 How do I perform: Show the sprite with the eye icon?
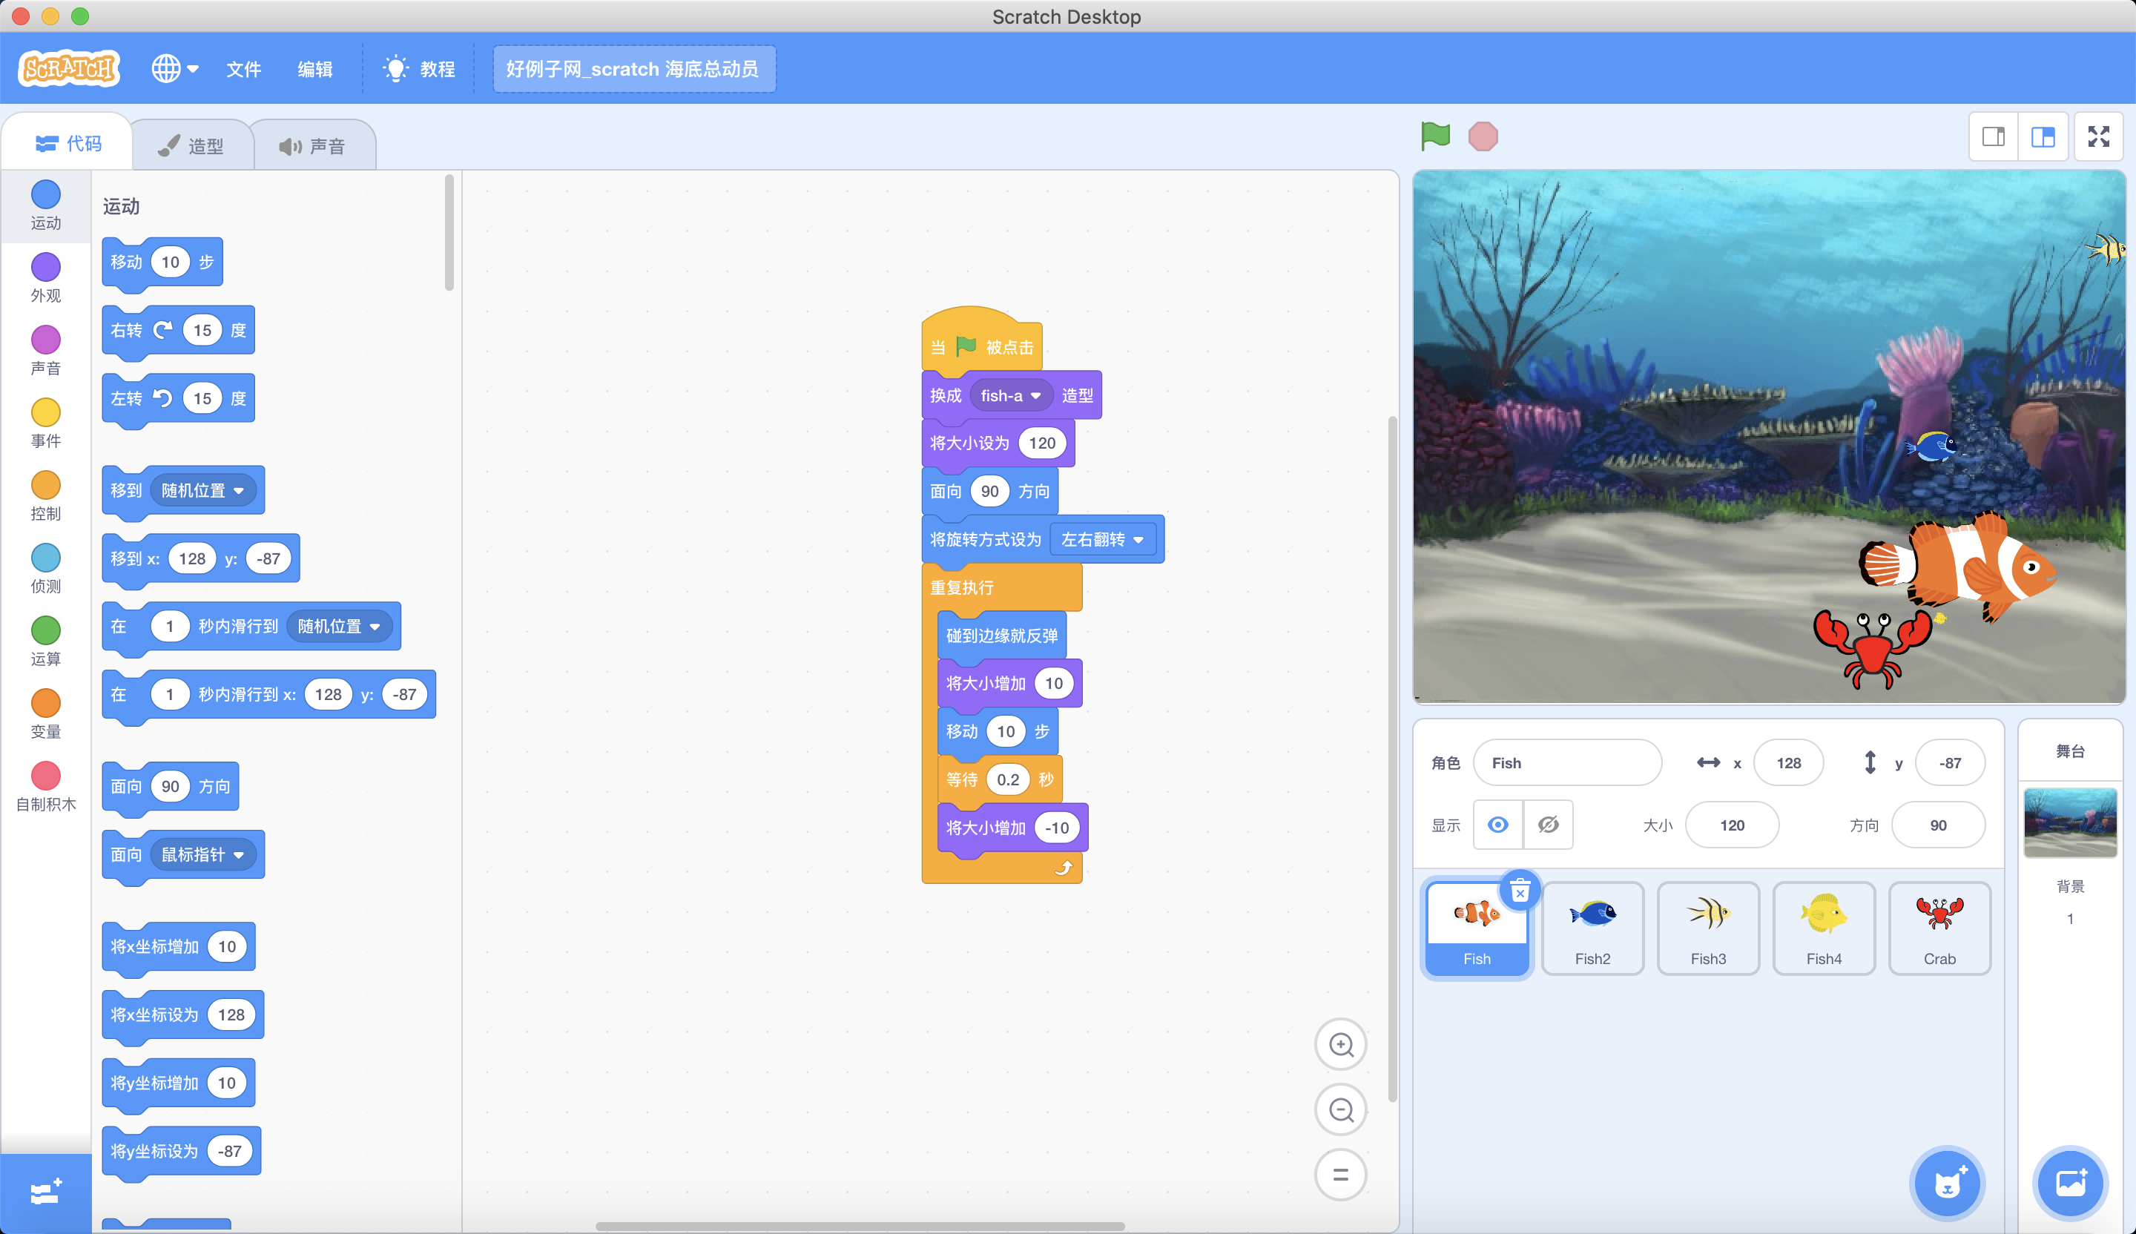1497,825
